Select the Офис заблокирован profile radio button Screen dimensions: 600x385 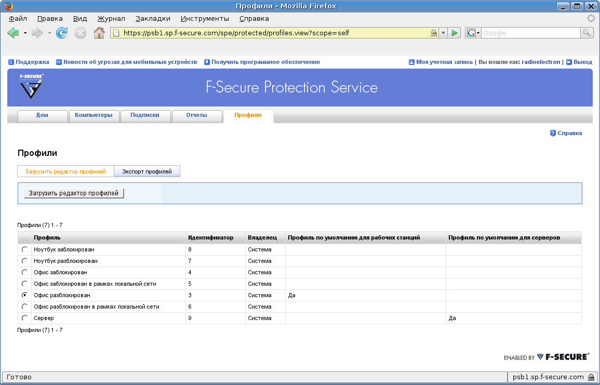(x=24, y=272)
